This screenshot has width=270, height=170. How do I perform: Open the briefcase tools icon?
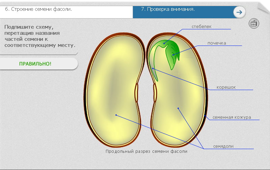pyautogui.click(x=253, y=23)
